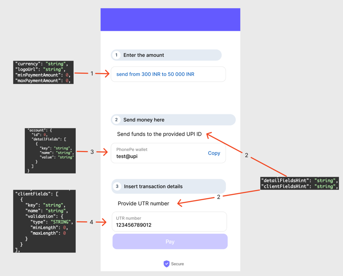Image resolution: width=343 pixels, height=276 pixels.
Task: Click the purple header banner
Action: pos(170,19)
